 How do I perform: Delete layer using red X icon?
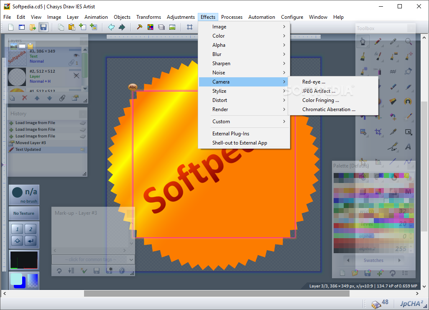coord(25,98)
